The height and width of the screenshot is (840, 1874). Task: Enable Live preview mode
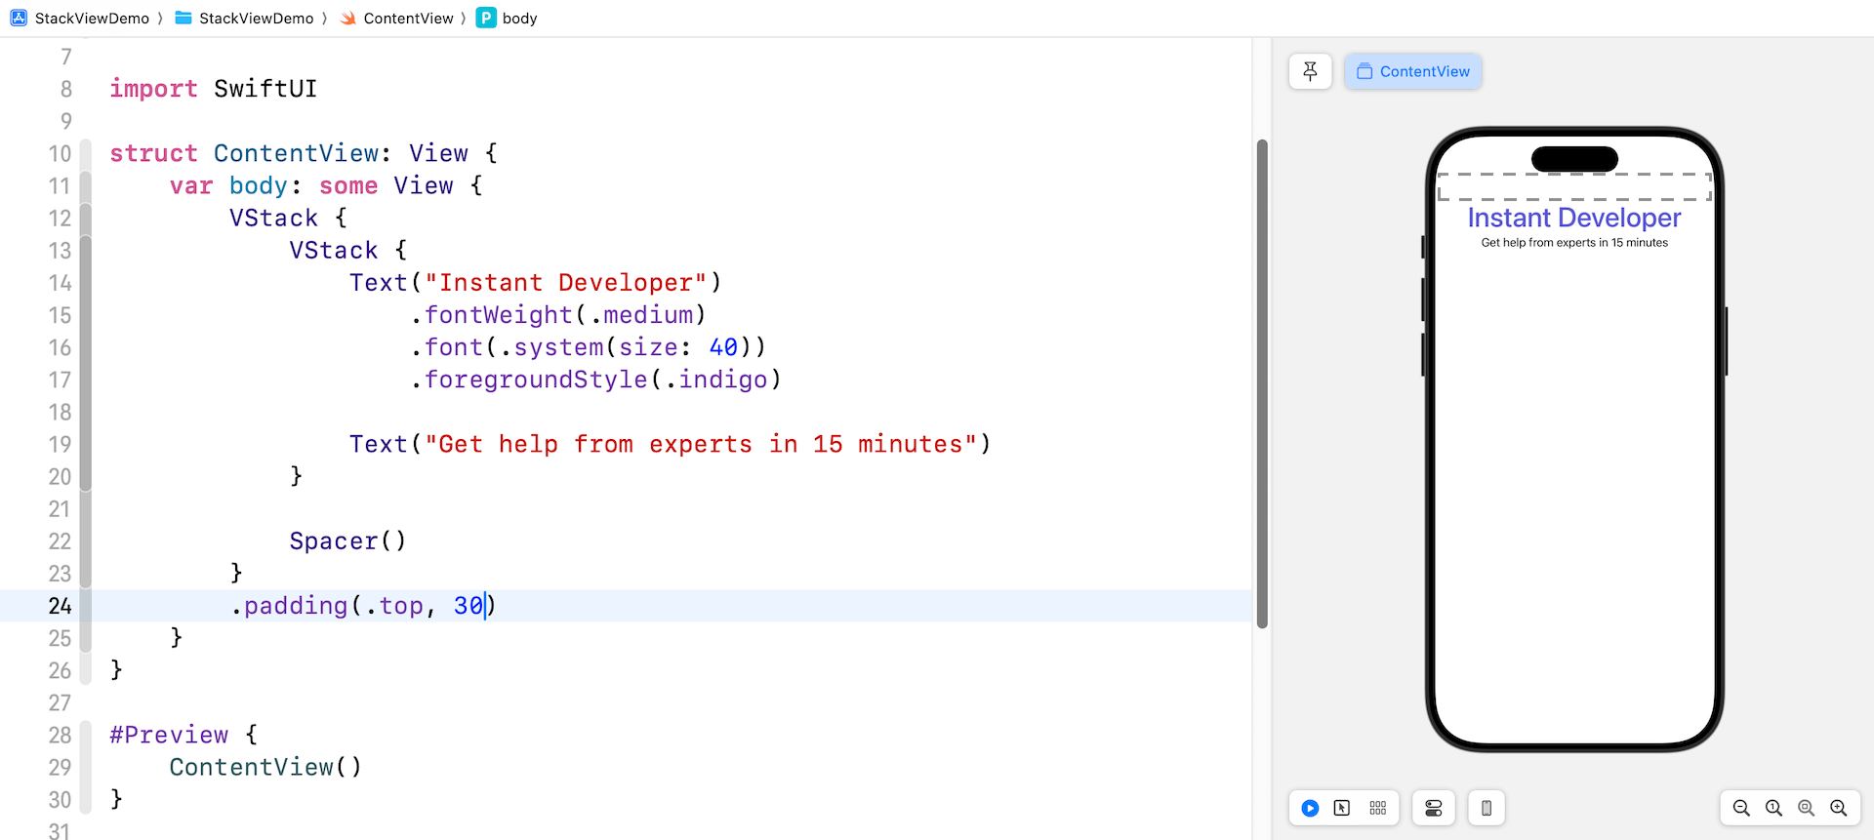pos(1310,808)
